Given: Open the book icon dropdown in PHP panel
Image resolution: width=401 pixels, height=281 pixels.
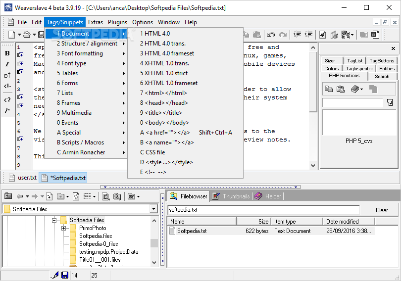Looking at the screenshot, I should pos(361,89).
